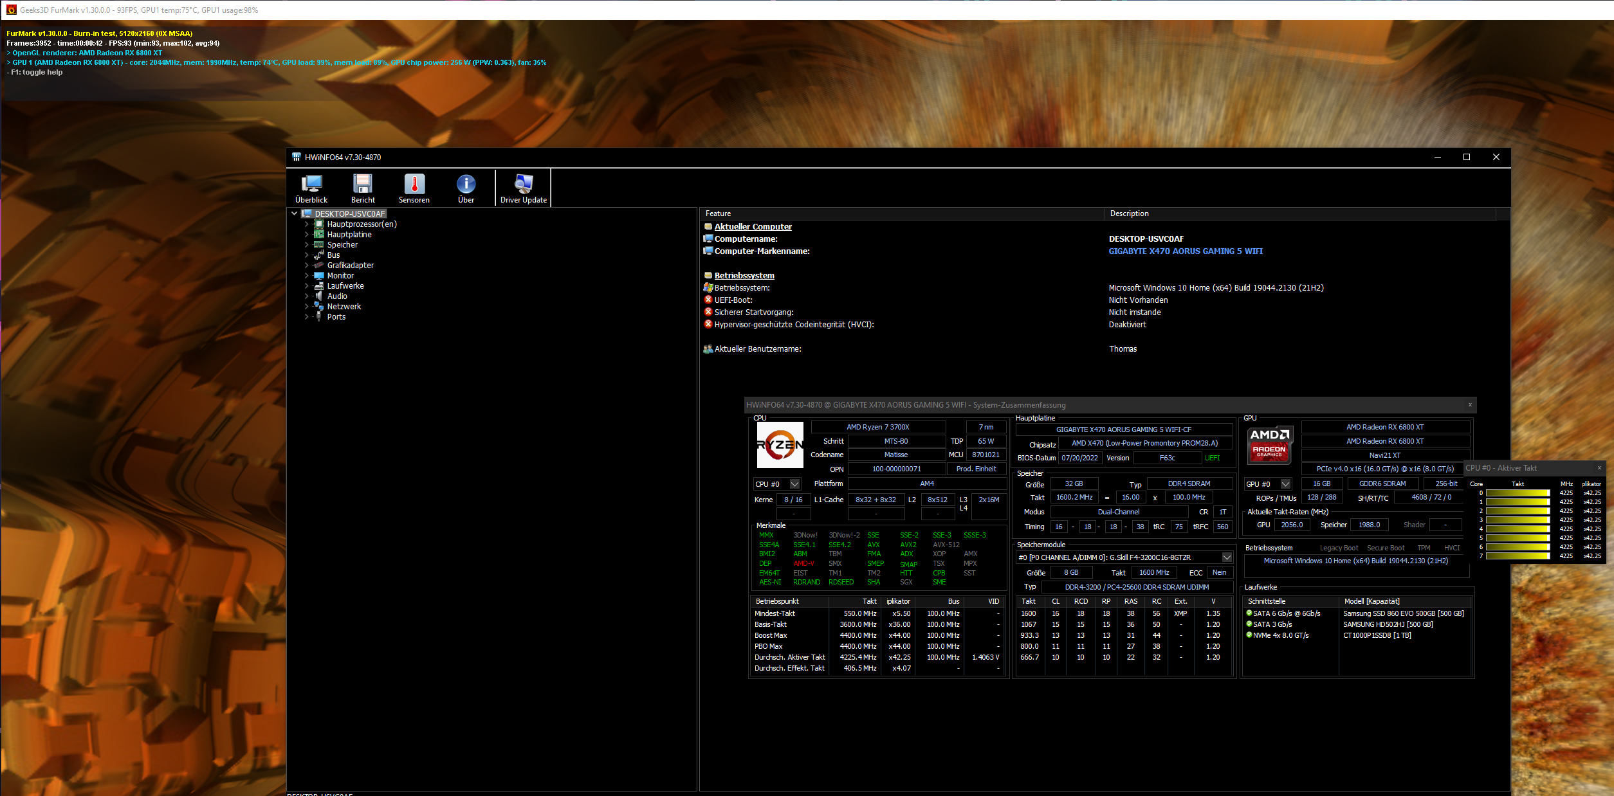Expand the Hauptprozessor(en) tree node
Viewport: 1614px width, 796px height.
306,224
